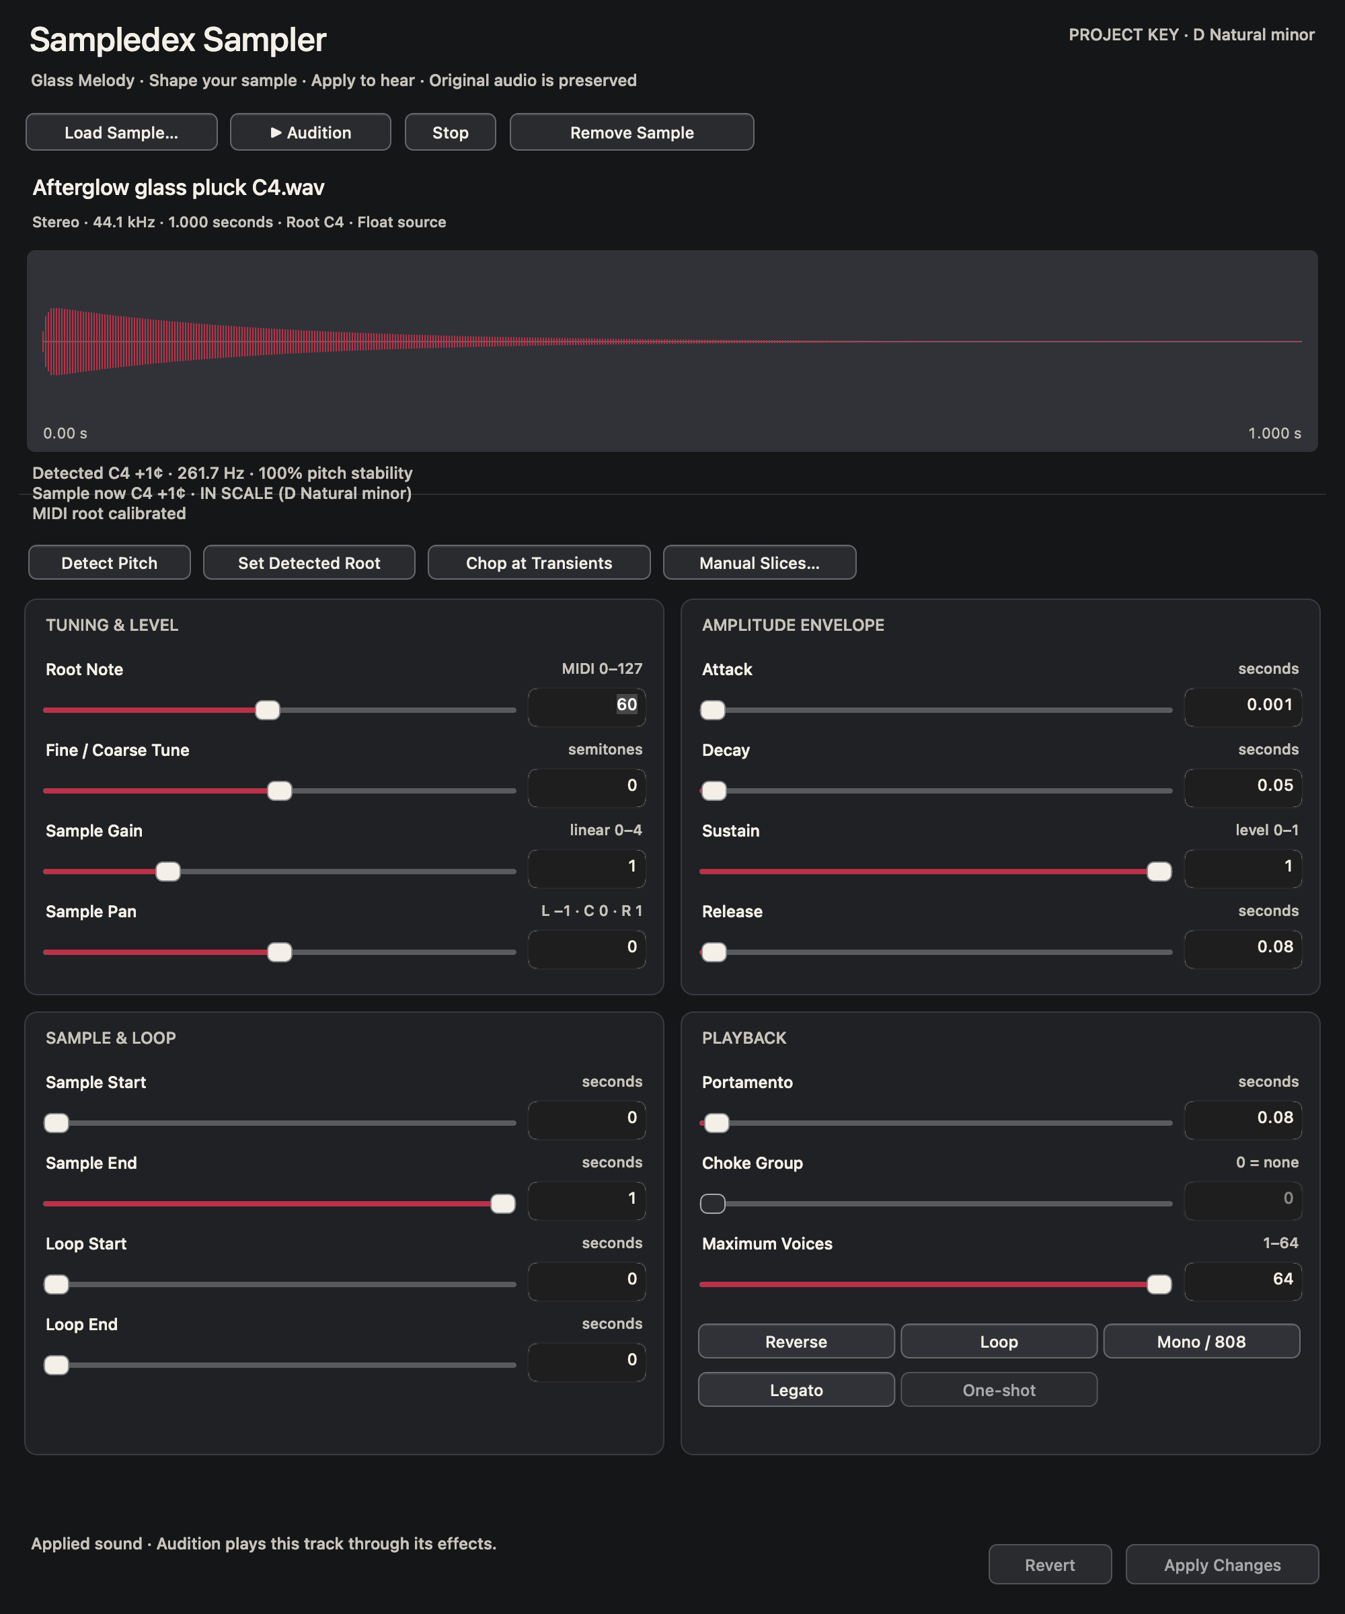Click the Loop End value field

pyautogui.click(x=587, y=1362)
